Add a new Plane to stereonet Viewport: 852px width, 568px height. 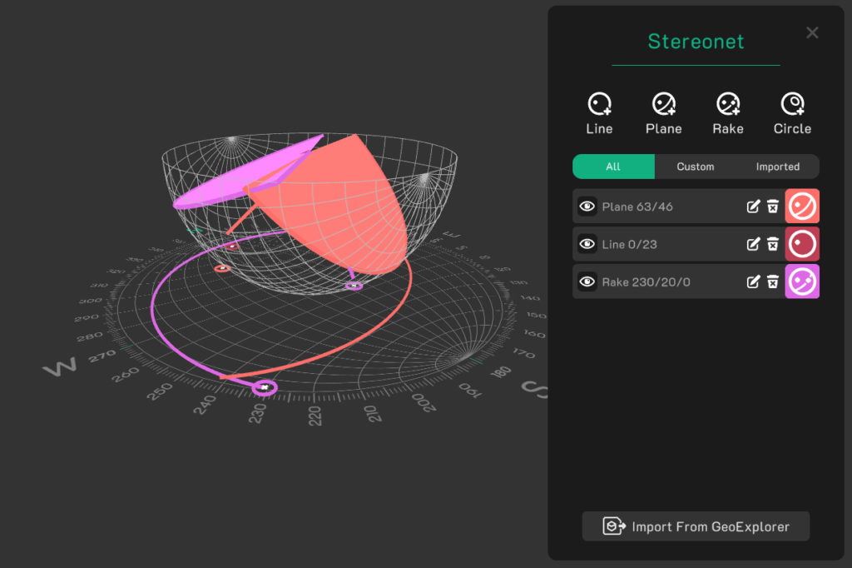663,113
